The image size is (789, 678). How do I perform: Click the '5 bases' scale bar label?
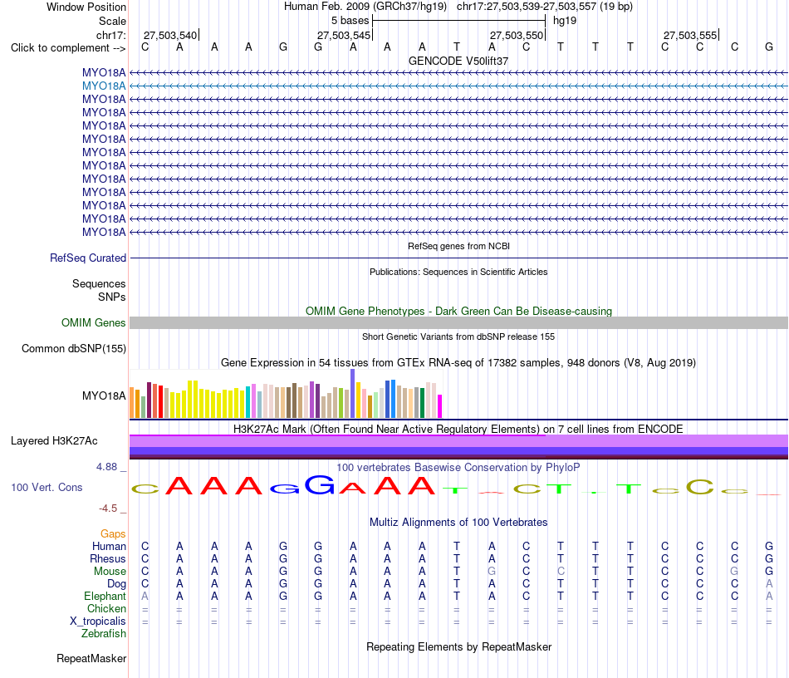click(x=350, y=21)
